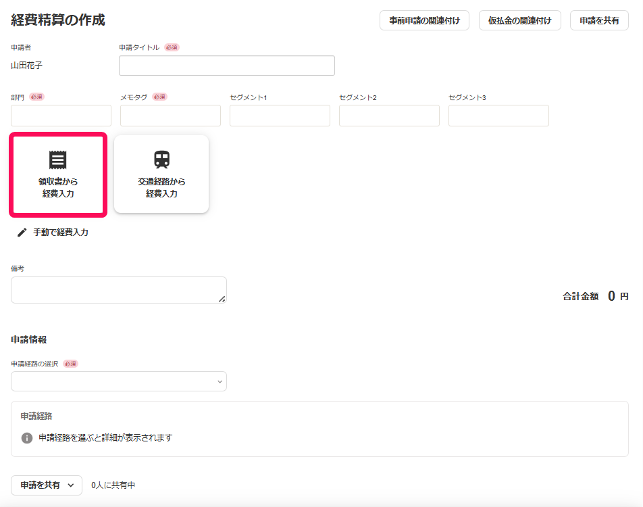Select 領収書から経費入力 card
Viewport: 643px width, 507px height.
click(x=58, y=174)
